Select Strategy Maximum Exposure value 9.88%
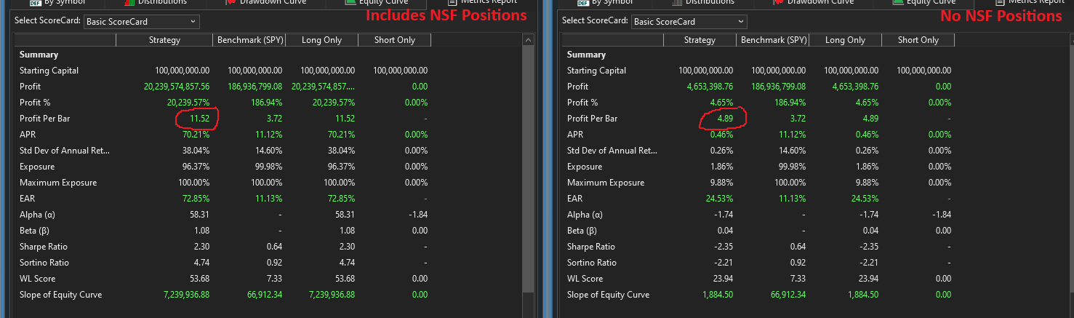The height and width of the screenshot is (318, 1074). click(720, 183)
